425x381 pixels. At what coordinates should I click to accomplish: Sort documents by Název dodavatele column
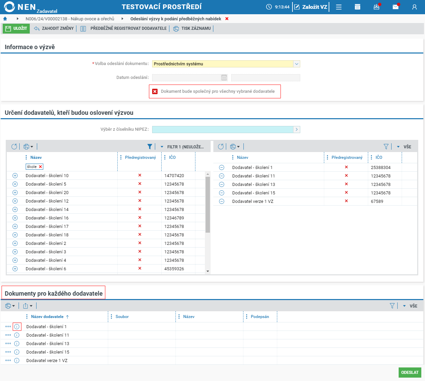[47, 317]
